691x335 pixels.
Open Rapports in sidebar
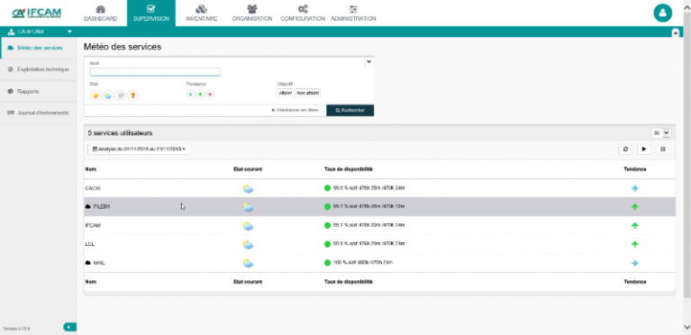coord(39,91)
